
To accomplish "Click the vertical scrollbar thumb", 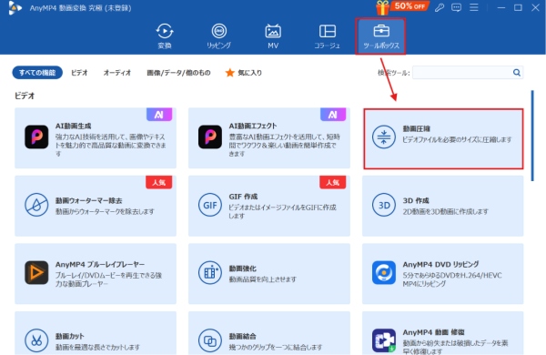I will coord(532,136).
